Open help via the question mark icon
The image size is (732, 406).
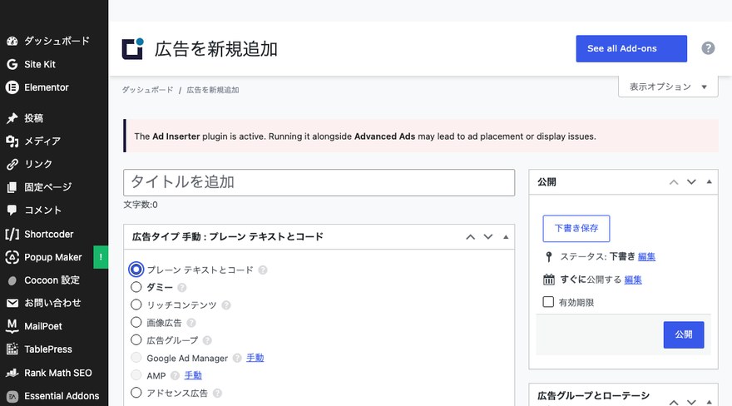708,48
